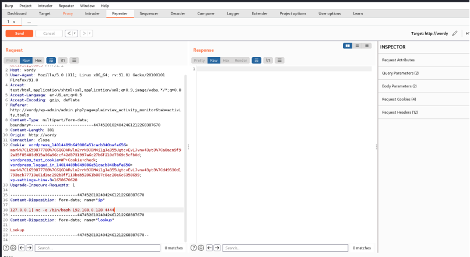Switch to the Target tab

point(45,13)
